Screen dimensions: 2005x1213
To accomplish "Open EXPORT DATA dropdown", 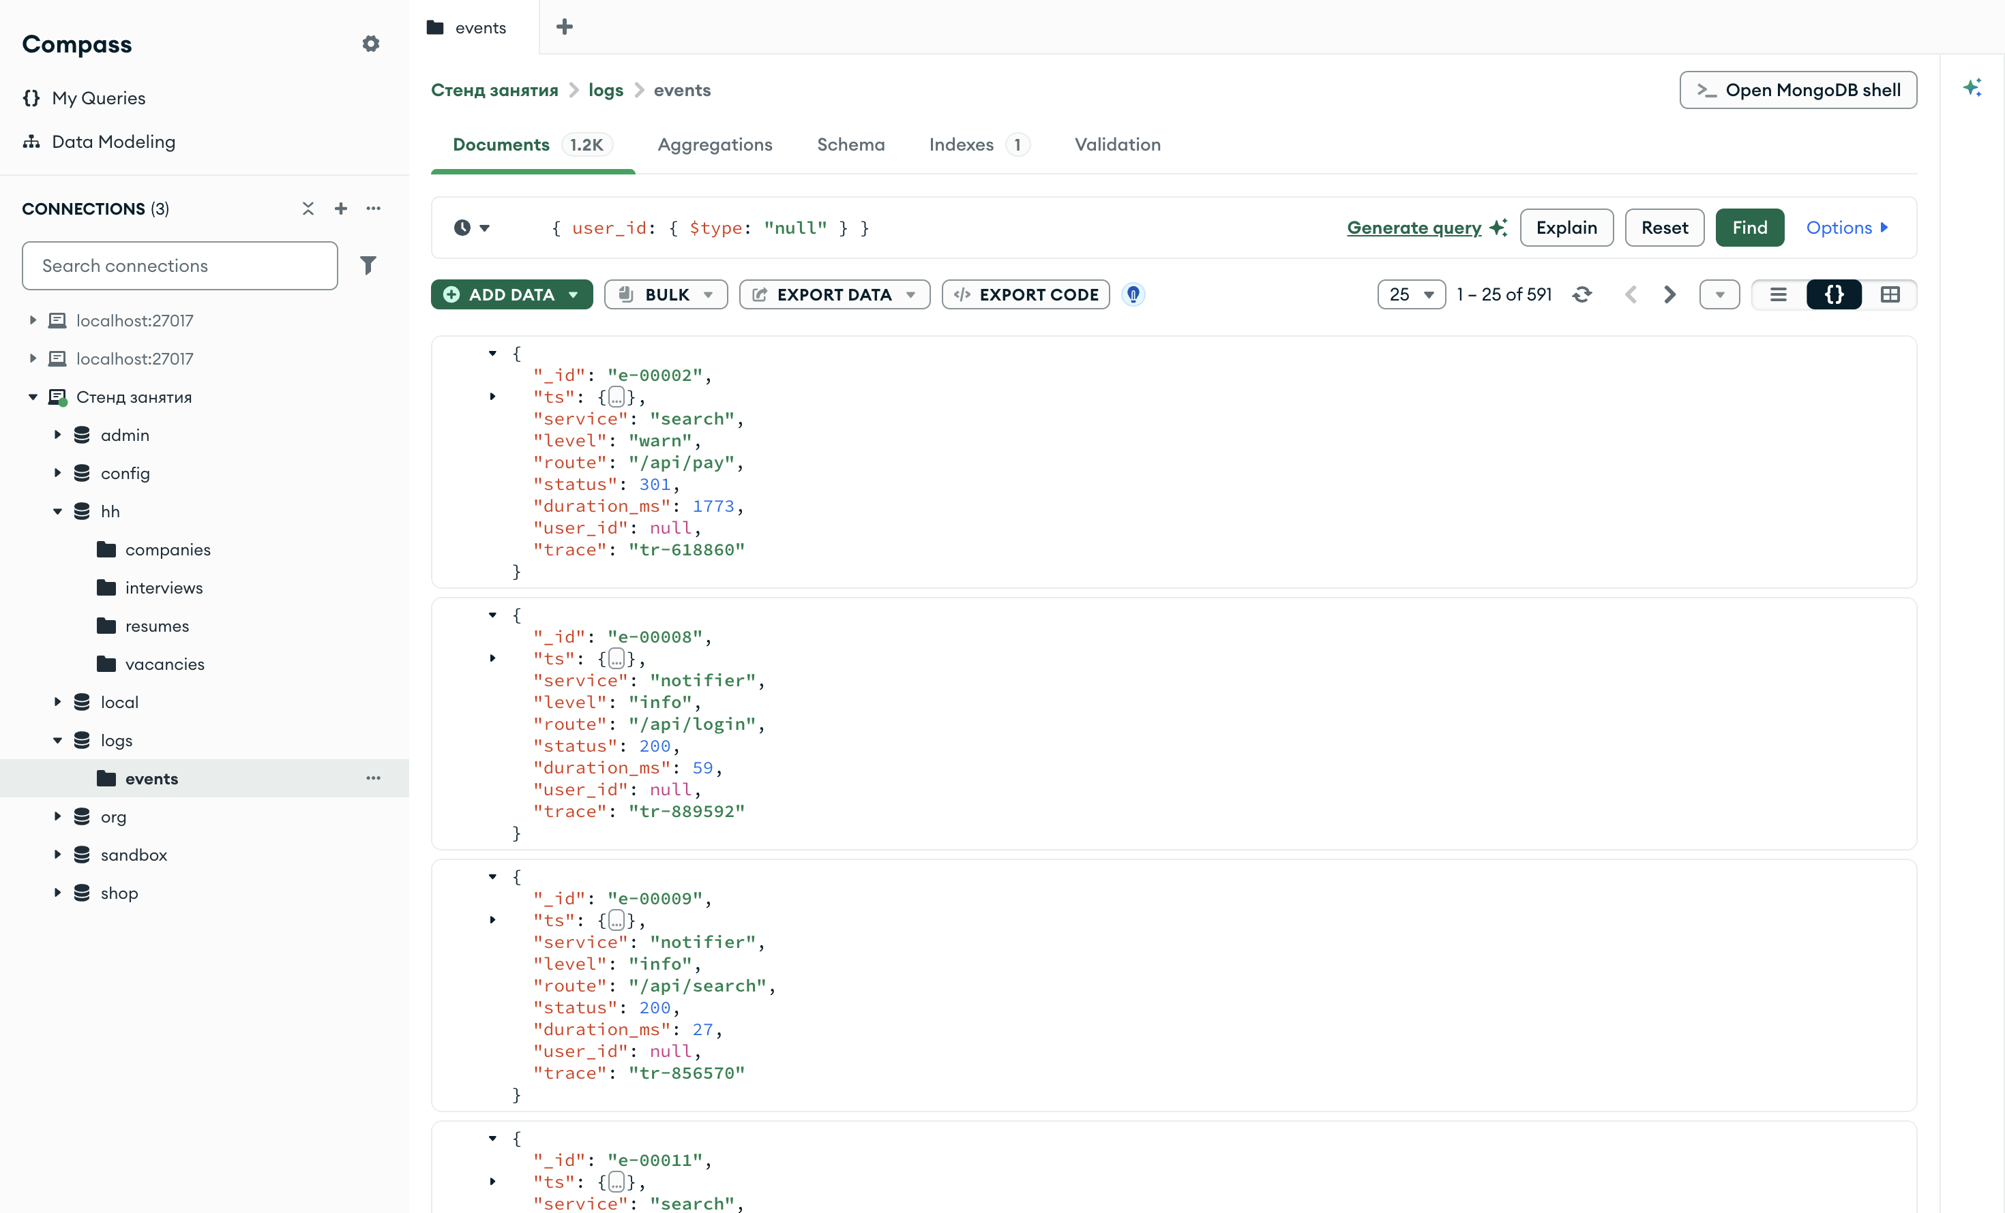I will pos(834,294).
